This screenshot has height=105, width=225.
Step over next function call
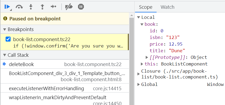(x=19, y=7)
